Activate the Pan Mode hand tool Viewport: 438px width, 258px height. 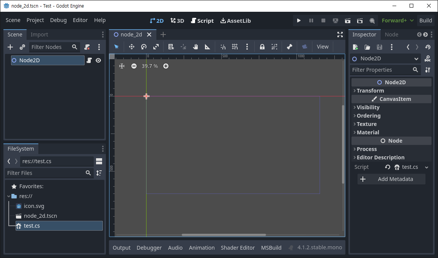195,47
